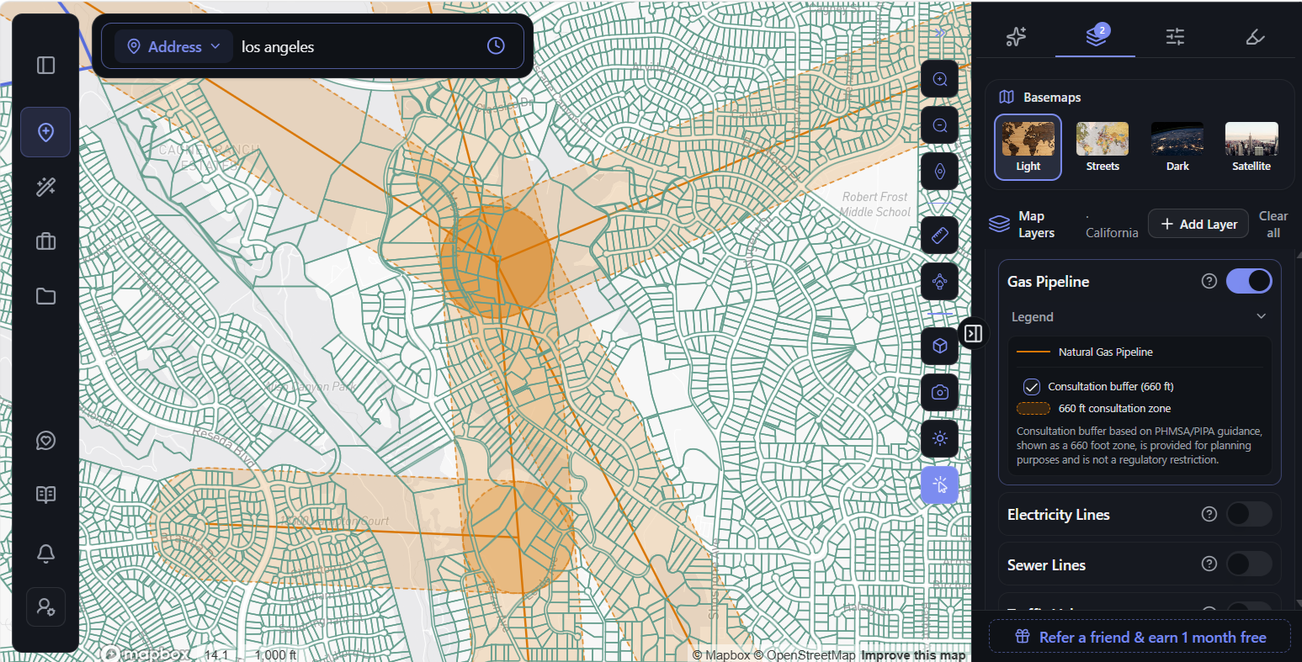Viewport: 1302px width, 662px height.
Task: Open Improve this map link
Action: pos(914,655)
